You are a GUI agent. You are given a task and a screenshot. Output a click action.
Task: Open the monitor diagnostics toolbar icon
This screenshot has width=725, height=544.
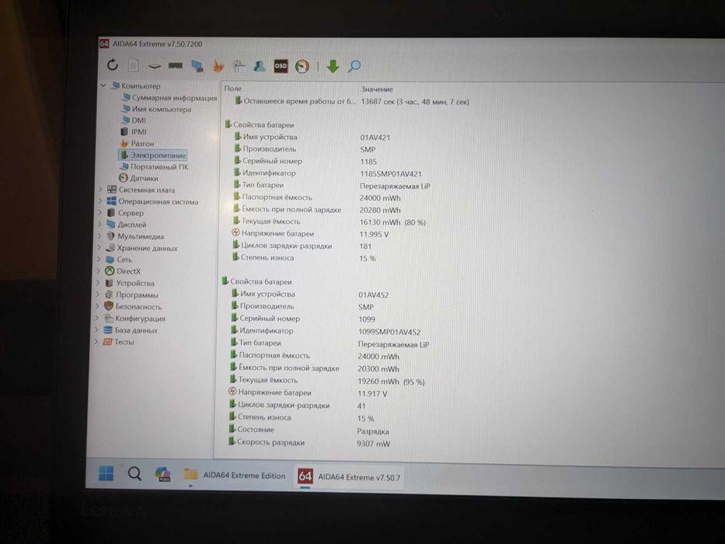pyautogui.click(x=197, y=66)
